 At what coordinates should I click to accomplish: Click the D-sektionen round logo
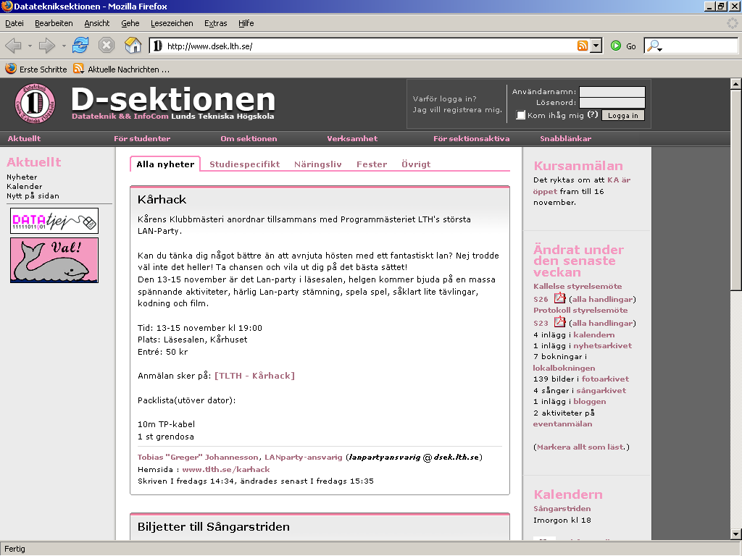click(x=35, y=103)
